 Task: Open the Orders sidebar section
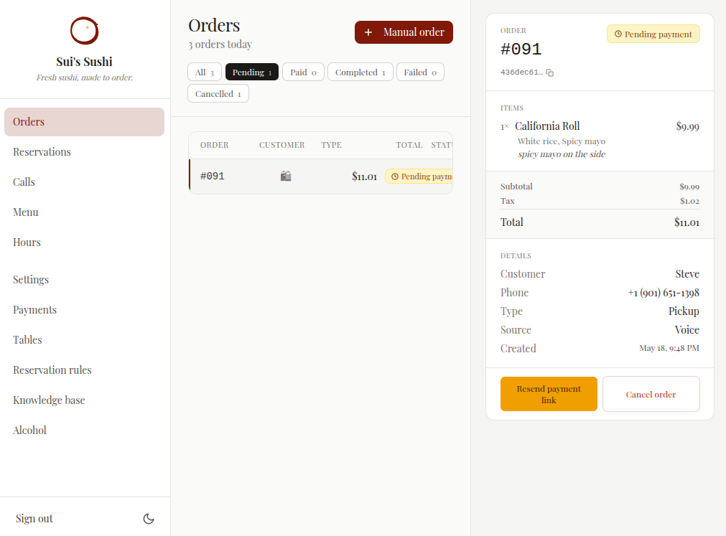pyautogui.click(x=84, y=122)
